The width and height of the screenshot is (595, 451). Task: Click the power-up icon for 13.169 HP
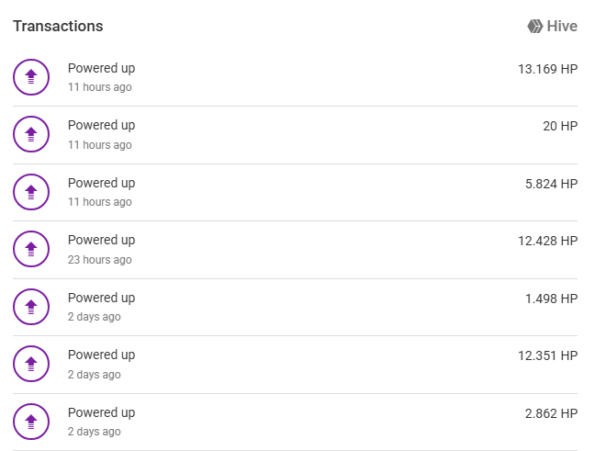[31, 77]
